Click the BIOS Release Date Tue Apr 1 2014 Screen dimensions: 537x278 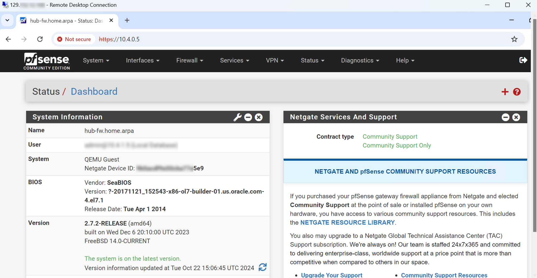point(125,209)
